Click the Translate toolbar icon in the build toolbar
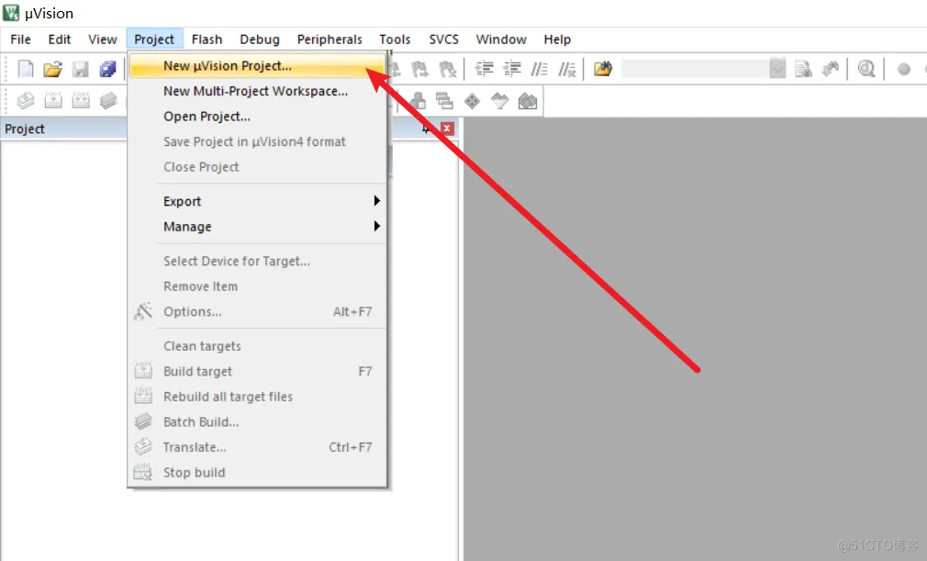The image size is (927, 561). tap(26, 100)
